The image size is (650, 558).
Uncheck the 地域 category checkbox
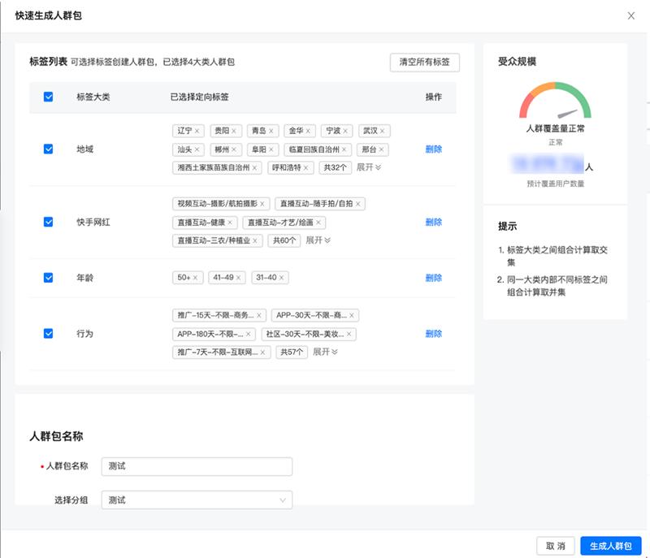49,149
